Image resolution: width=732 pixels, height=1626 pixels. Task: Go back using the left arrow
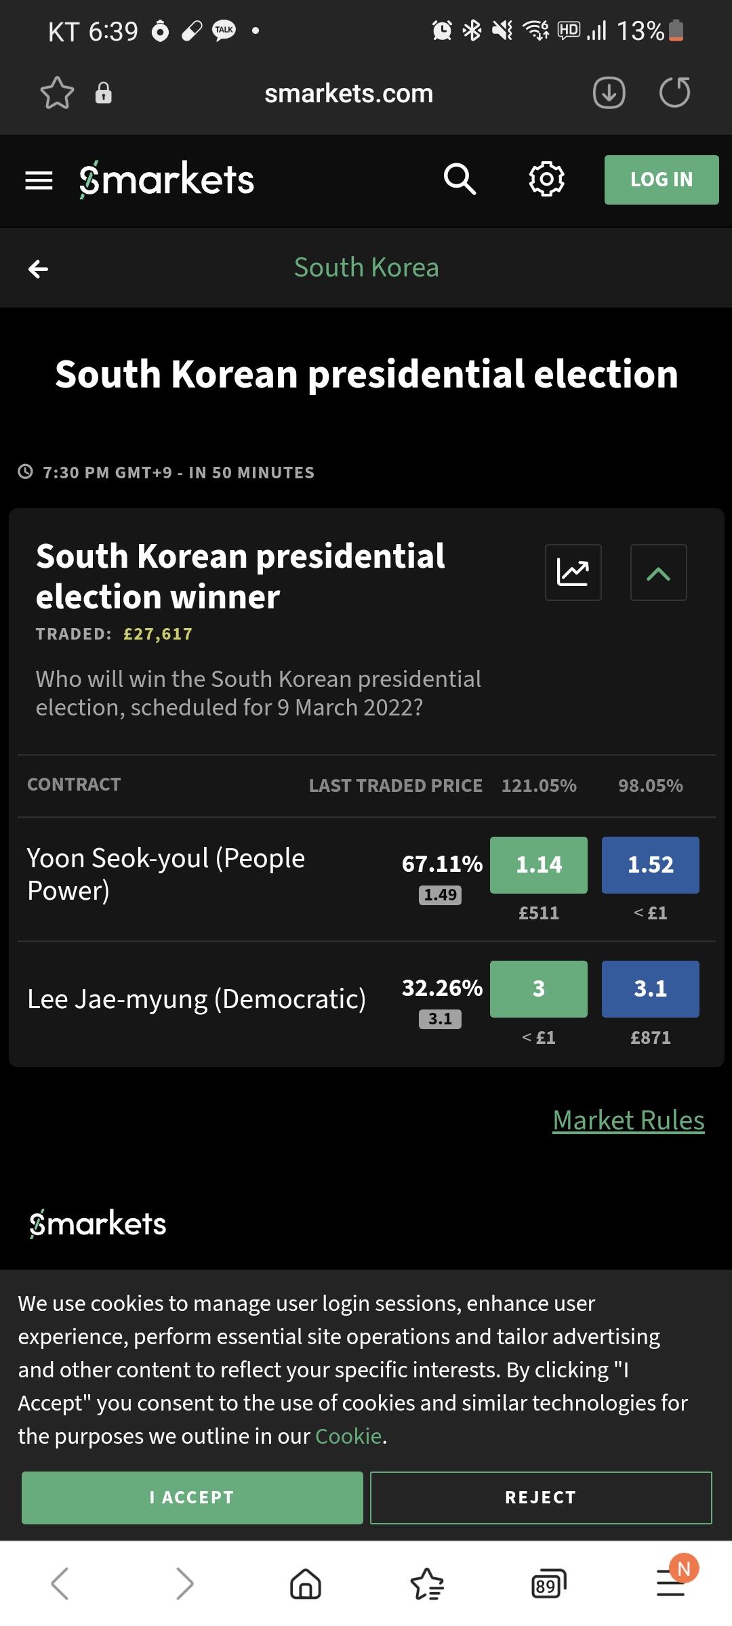pyautogui.click(x=39, y=269)
